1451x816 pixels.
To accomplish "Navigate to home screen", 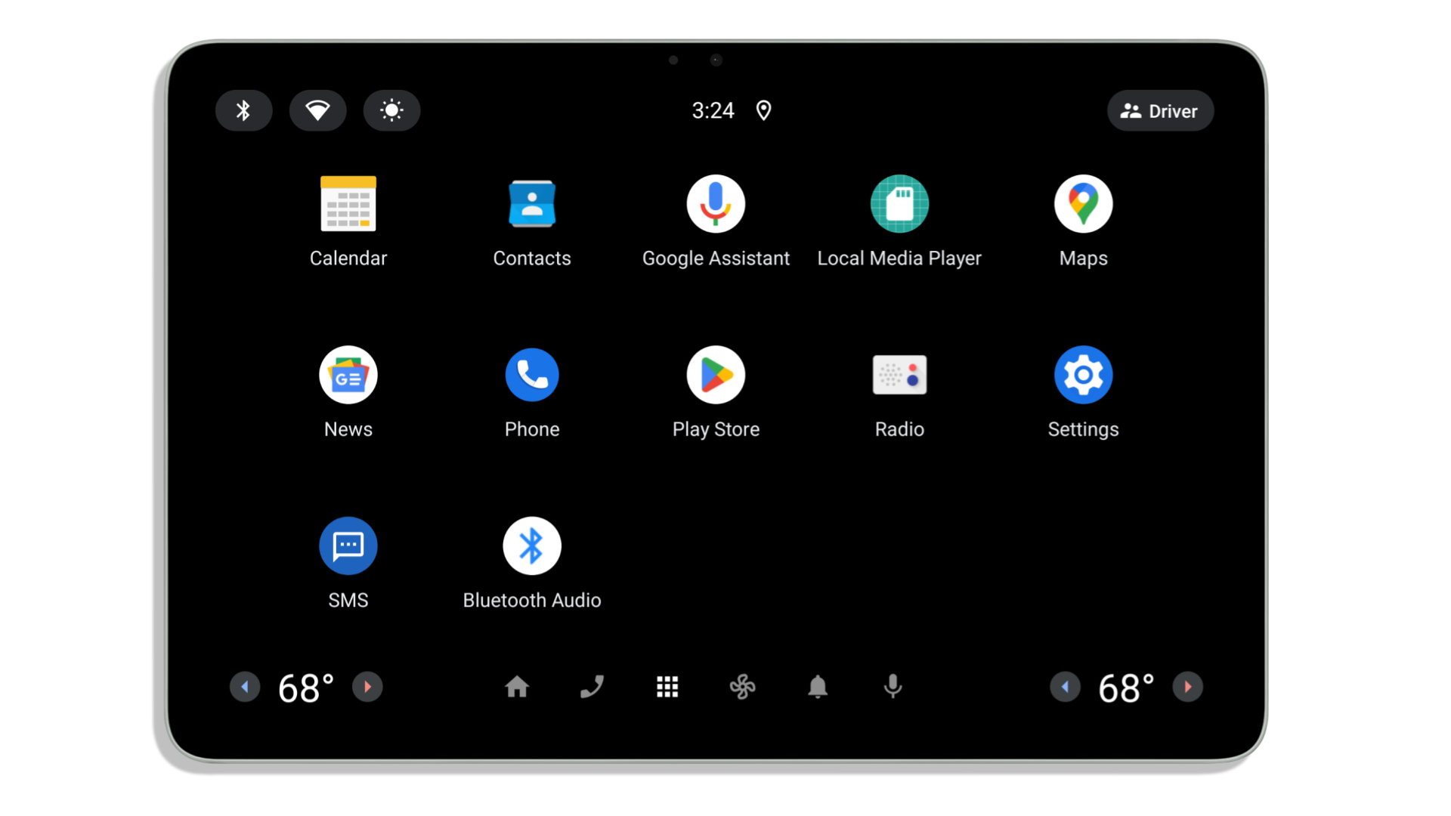I will [517, 687].
